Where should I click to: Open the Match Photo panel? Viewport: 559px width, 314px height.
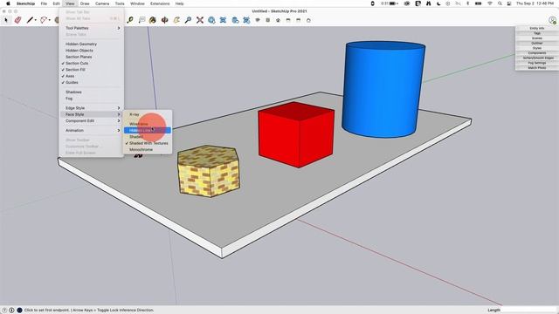(x=536, y=68)
